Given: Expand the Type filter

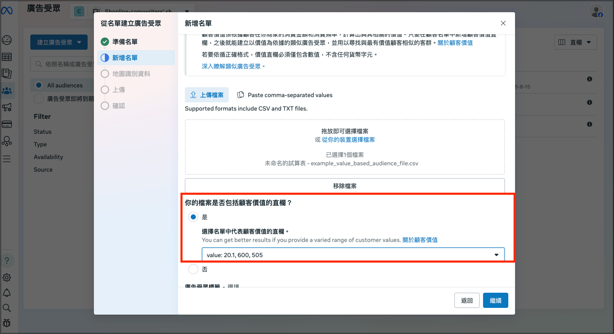Looking at the screenshot, I should tap(40, 144).
